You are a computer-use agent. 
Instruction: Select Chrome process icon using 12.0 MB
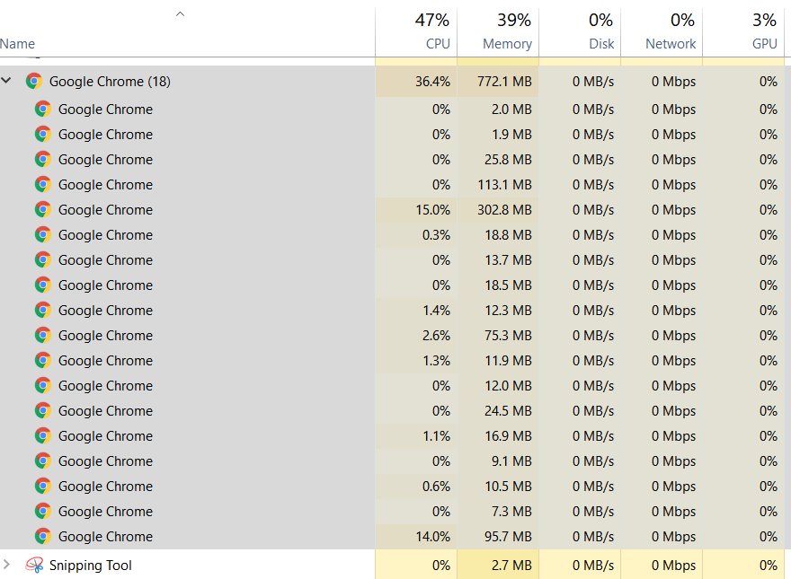coord(43,385)
